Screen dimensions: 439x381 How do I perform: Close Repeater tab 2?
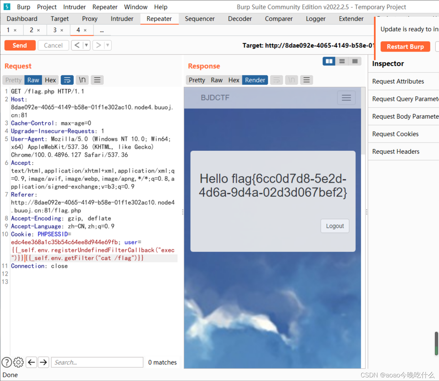pyautogui.click(x=38, y=30)
